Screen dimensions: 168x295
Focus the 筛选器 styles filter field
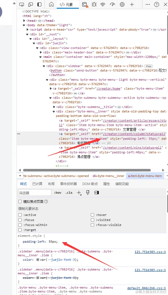tap(35, 193)
